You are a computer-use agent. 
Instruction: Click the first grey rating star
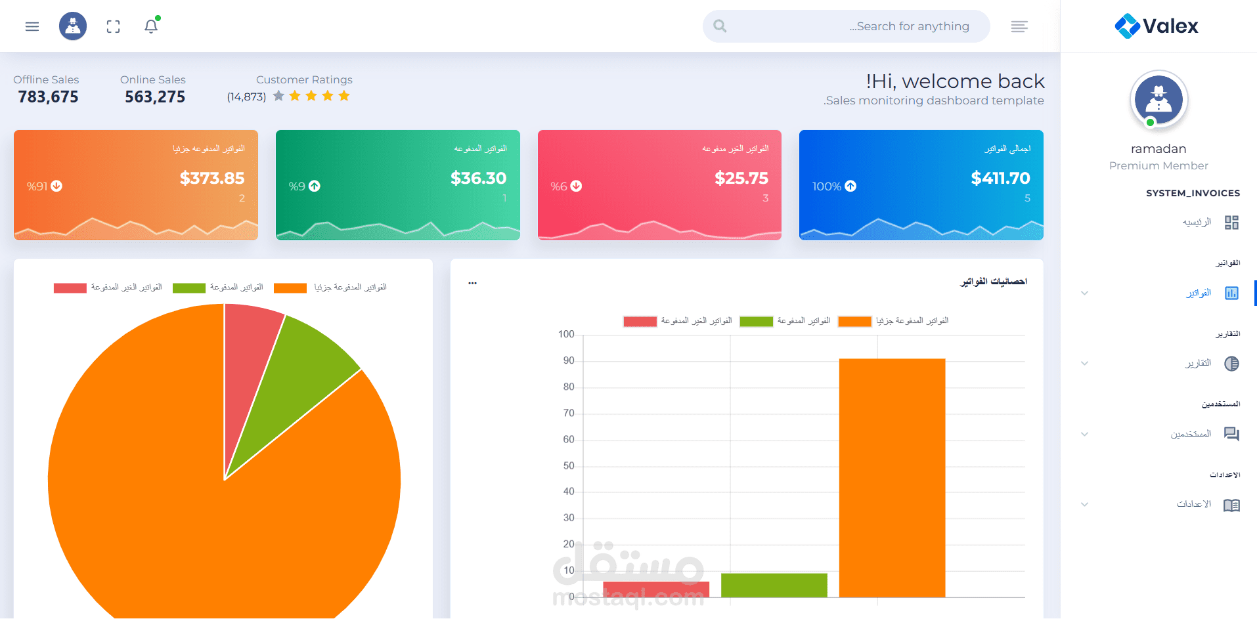(x=278, y=96)
